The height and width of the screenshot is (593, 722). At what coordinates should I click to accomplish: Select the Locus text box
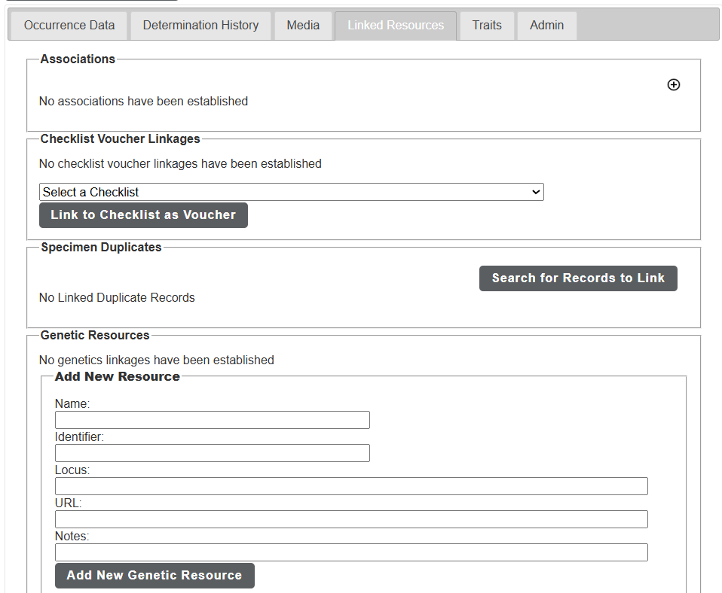pos(350,486)
